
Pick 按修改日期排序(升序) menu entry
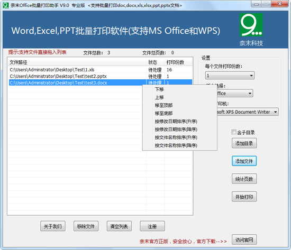176,122
